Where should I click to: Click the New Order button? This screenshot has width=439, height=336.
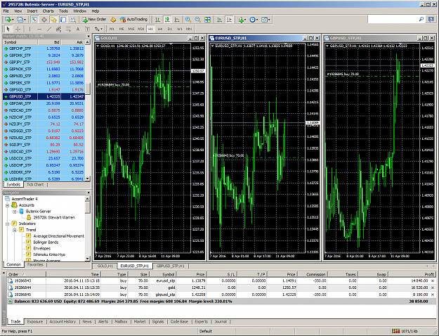pos(94,20)
